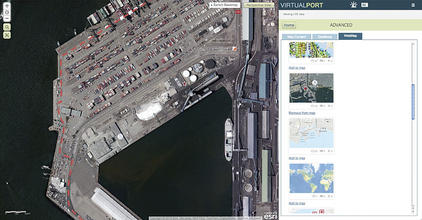Click the map copyright attribution text

click(x=205, y=218)
